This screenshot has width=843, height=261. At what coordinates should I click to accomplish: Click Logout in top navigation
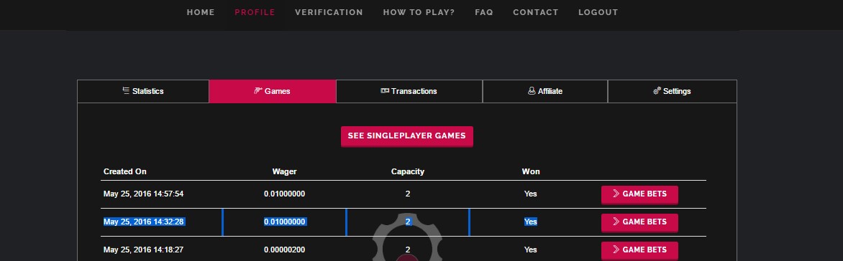[x=598, y=12]
